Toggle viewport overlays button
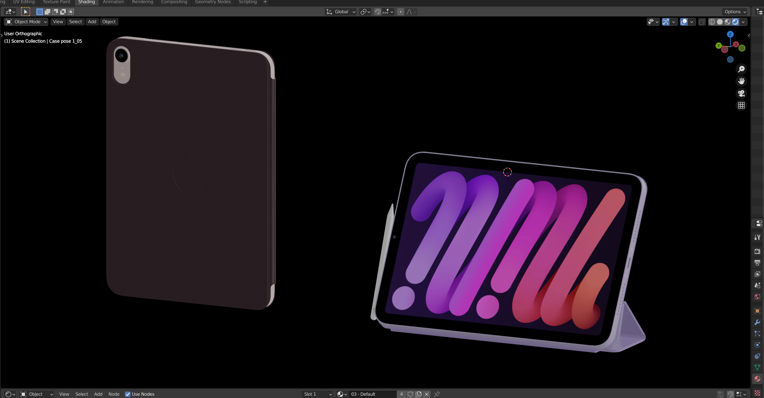 684,22
